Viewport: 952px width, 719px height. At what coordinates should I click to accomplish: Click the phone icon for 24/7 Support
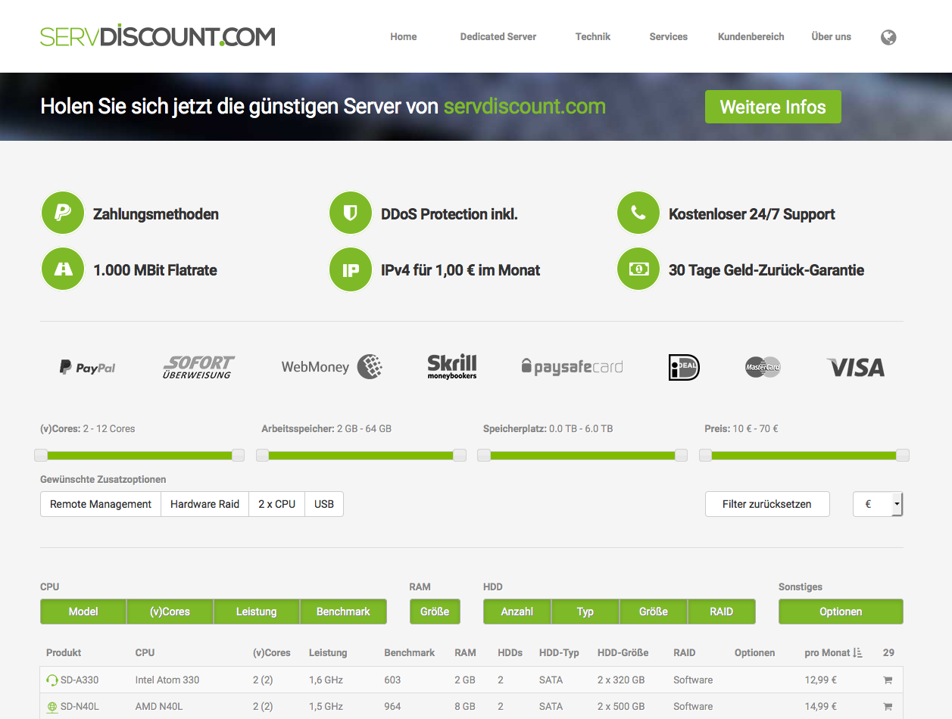[638, 213]
